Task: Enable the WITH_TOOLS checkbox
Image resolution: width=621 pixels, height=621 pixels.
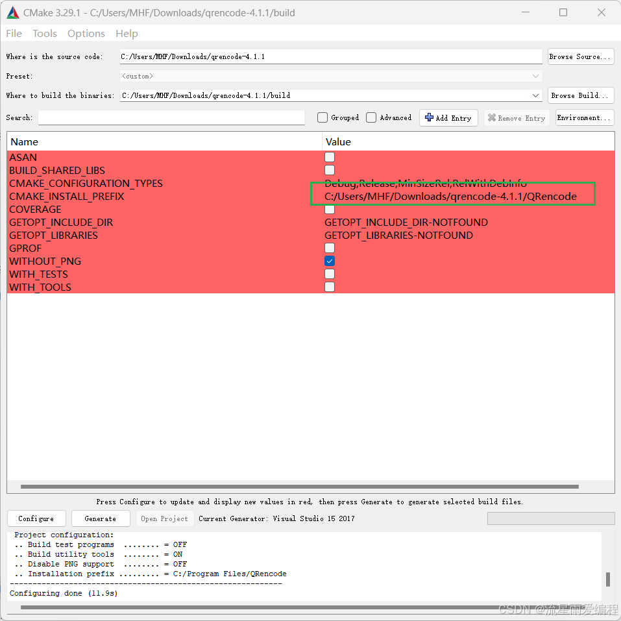Action: coord(330,287)
